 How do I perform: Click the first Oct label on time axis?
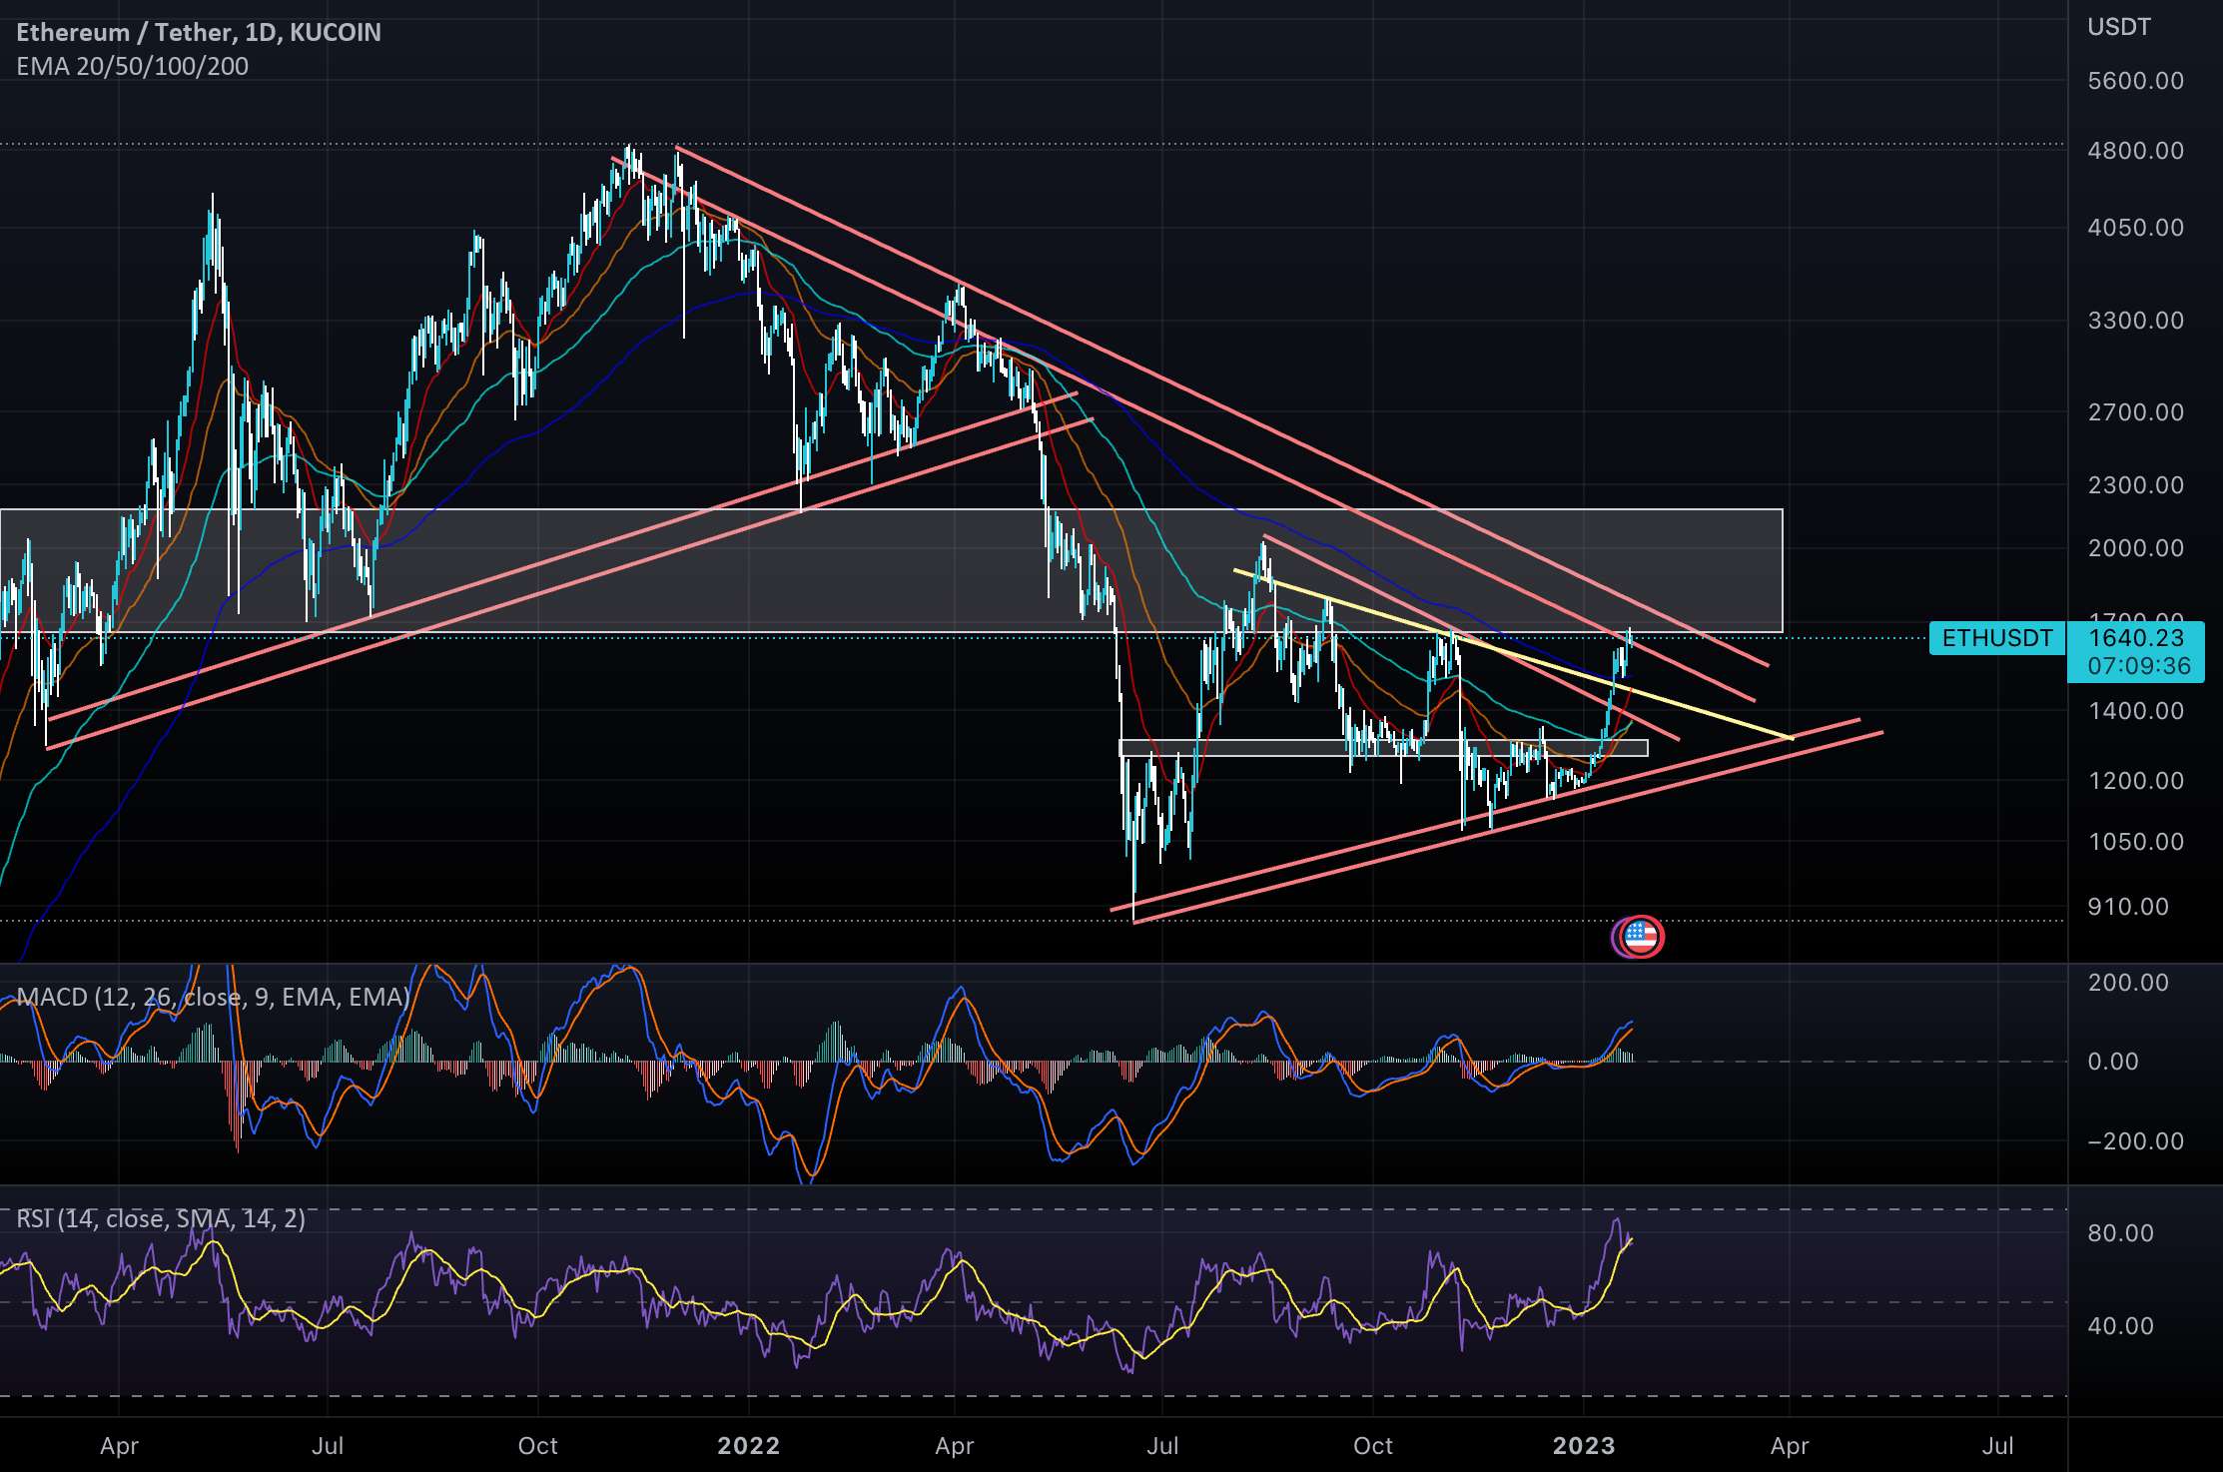click(x=537, y=1446)
